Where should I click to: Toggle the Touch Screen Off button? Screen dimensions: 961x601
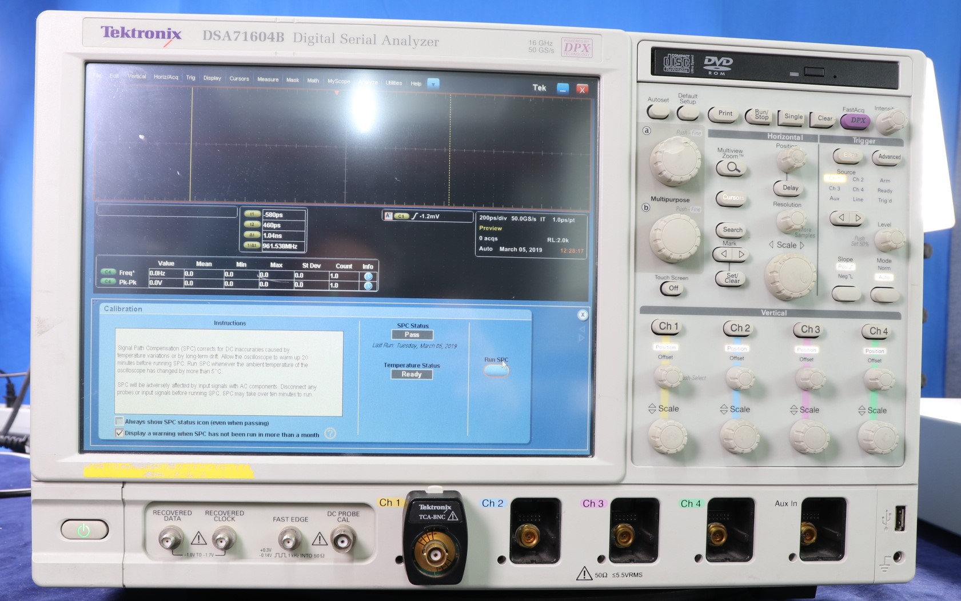click(x=672, y=289)
